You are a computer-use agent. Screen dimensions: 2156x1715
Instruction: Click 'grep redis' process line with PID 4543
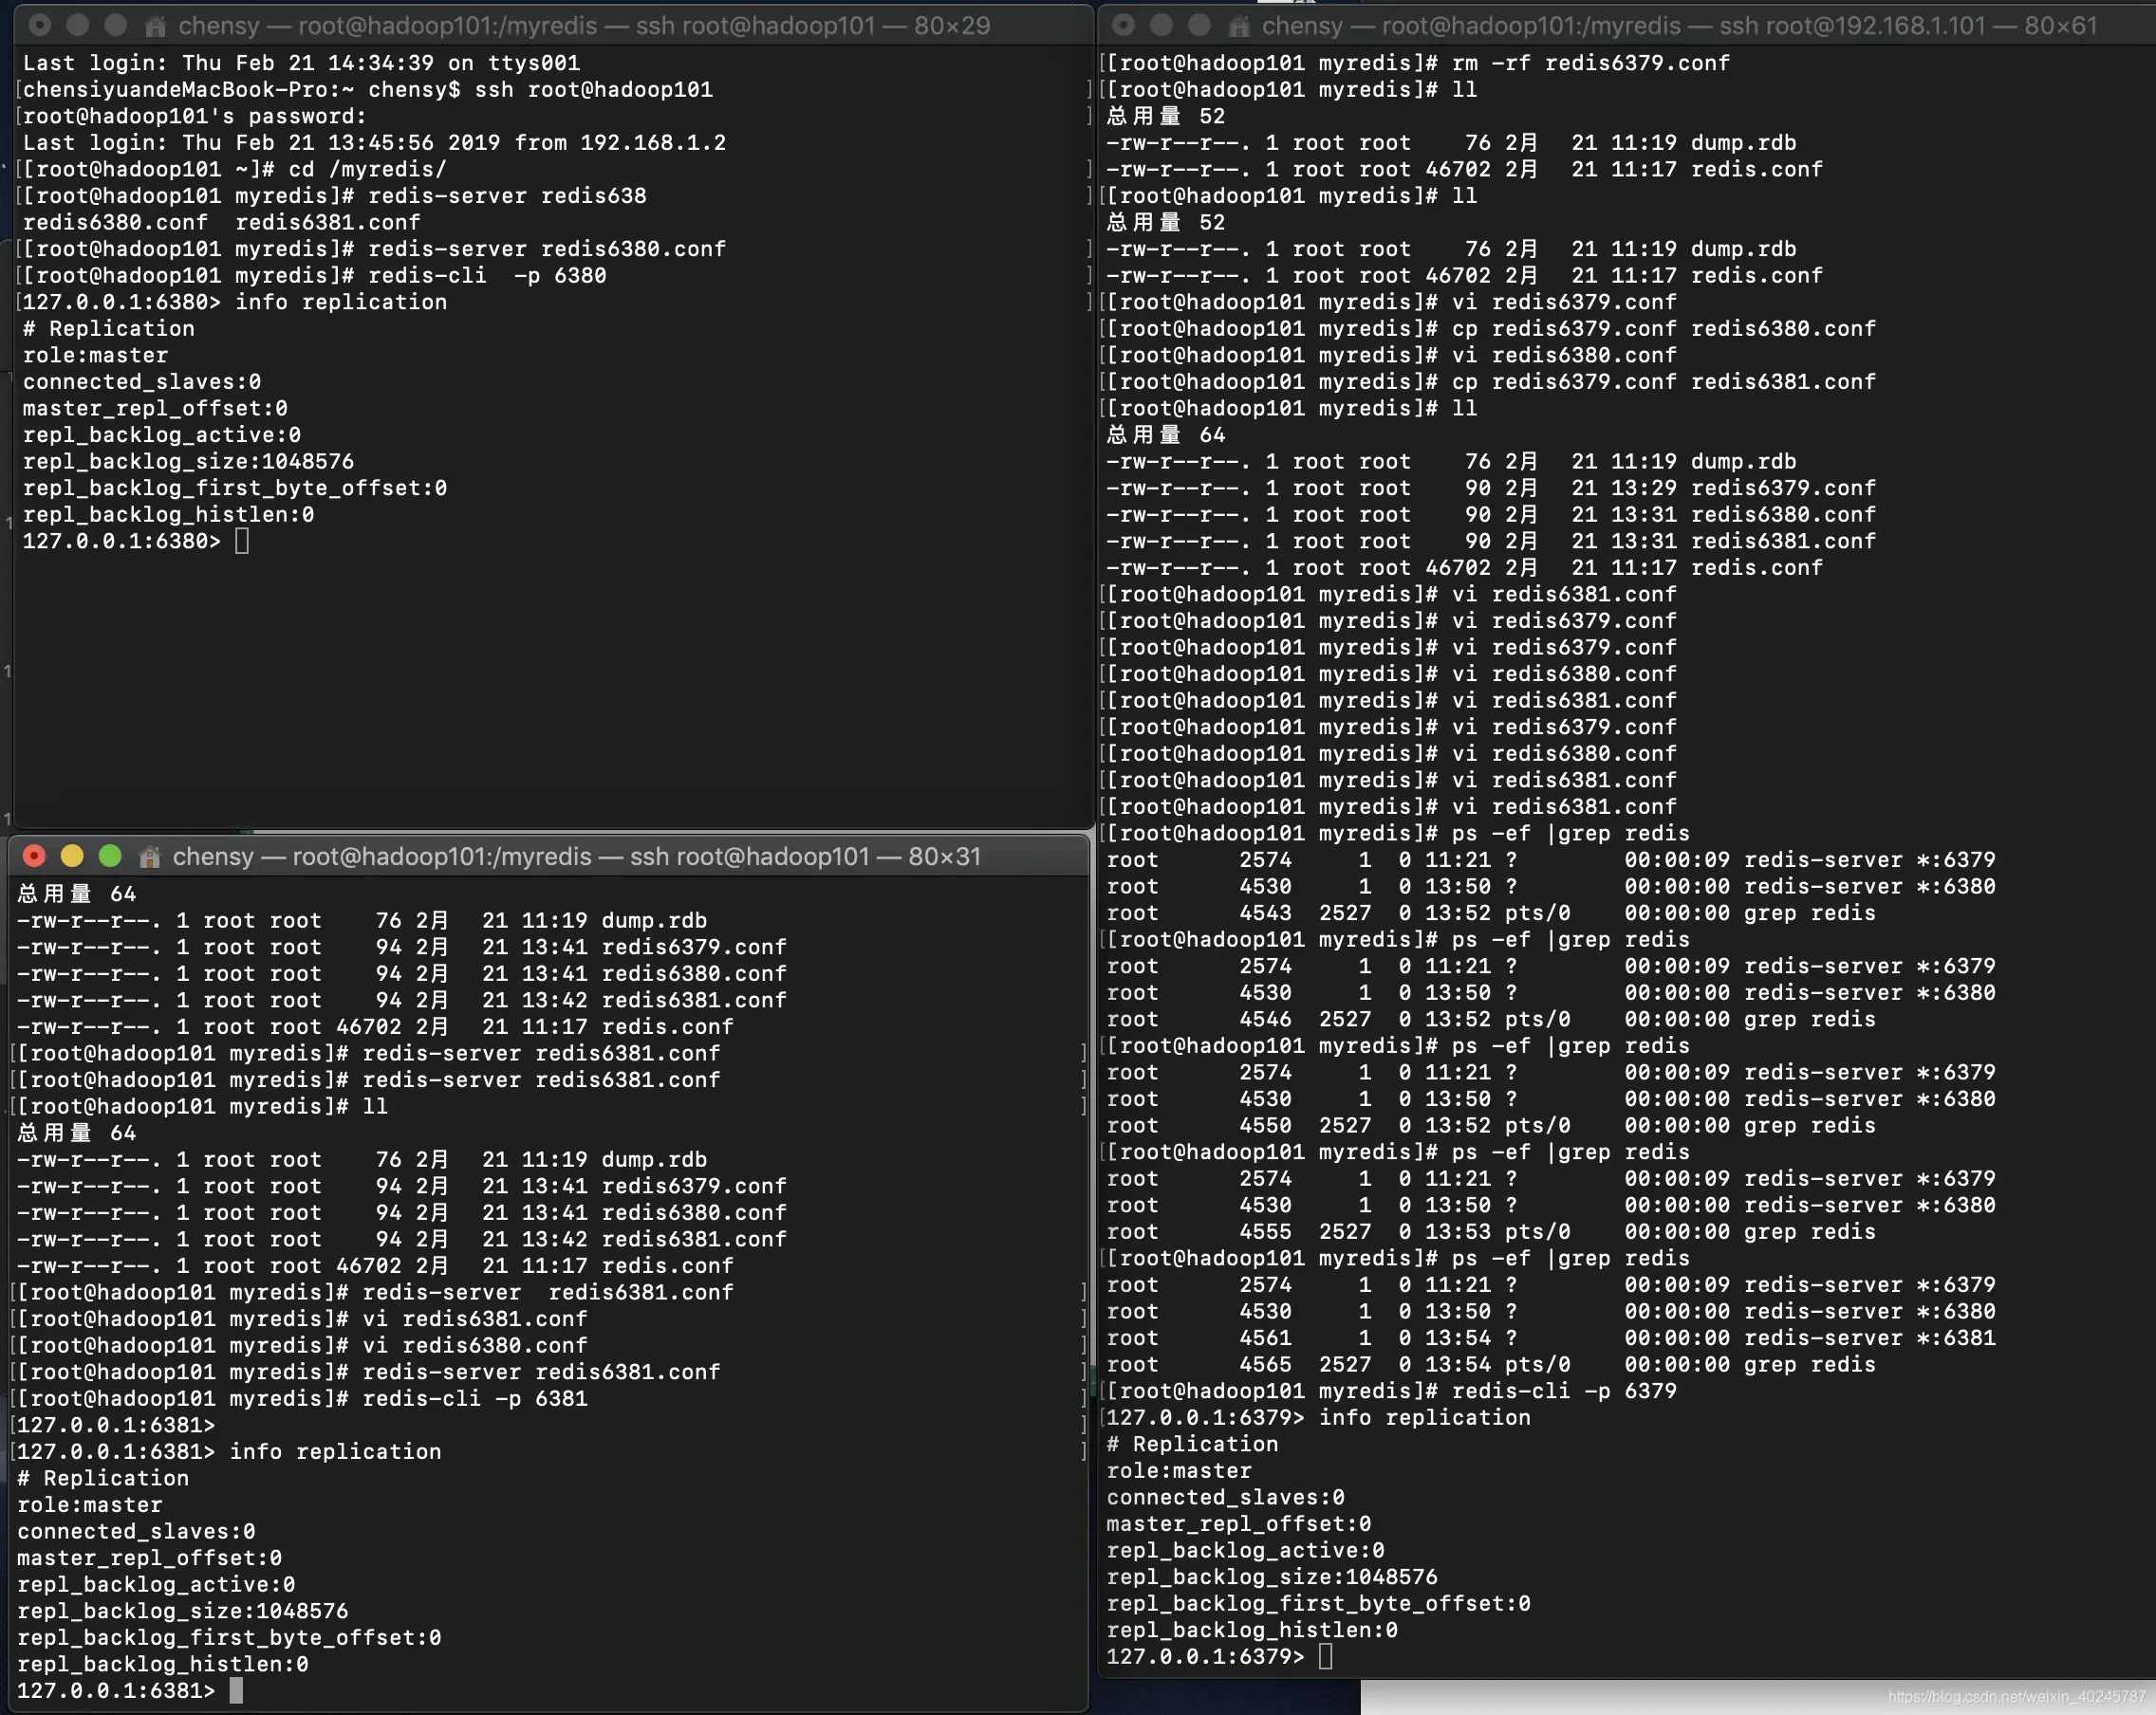1491,913
